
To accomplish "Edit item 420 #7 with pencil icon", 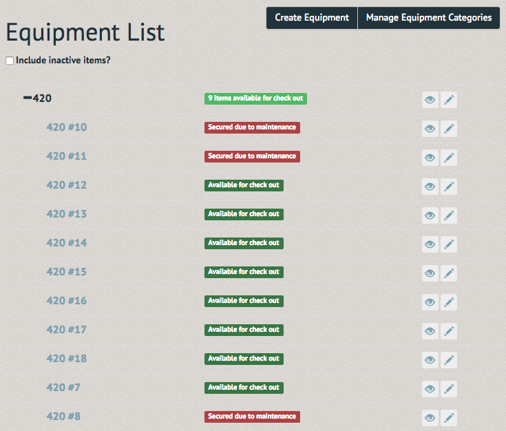I will [449, 389].
